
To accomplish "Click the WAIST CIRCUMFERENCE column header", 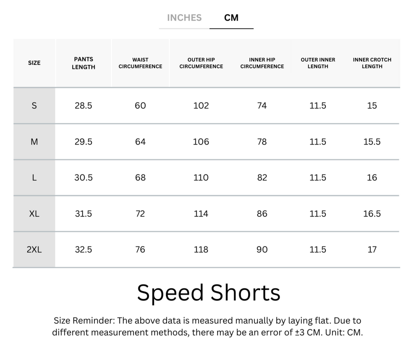I will point(140,63).
